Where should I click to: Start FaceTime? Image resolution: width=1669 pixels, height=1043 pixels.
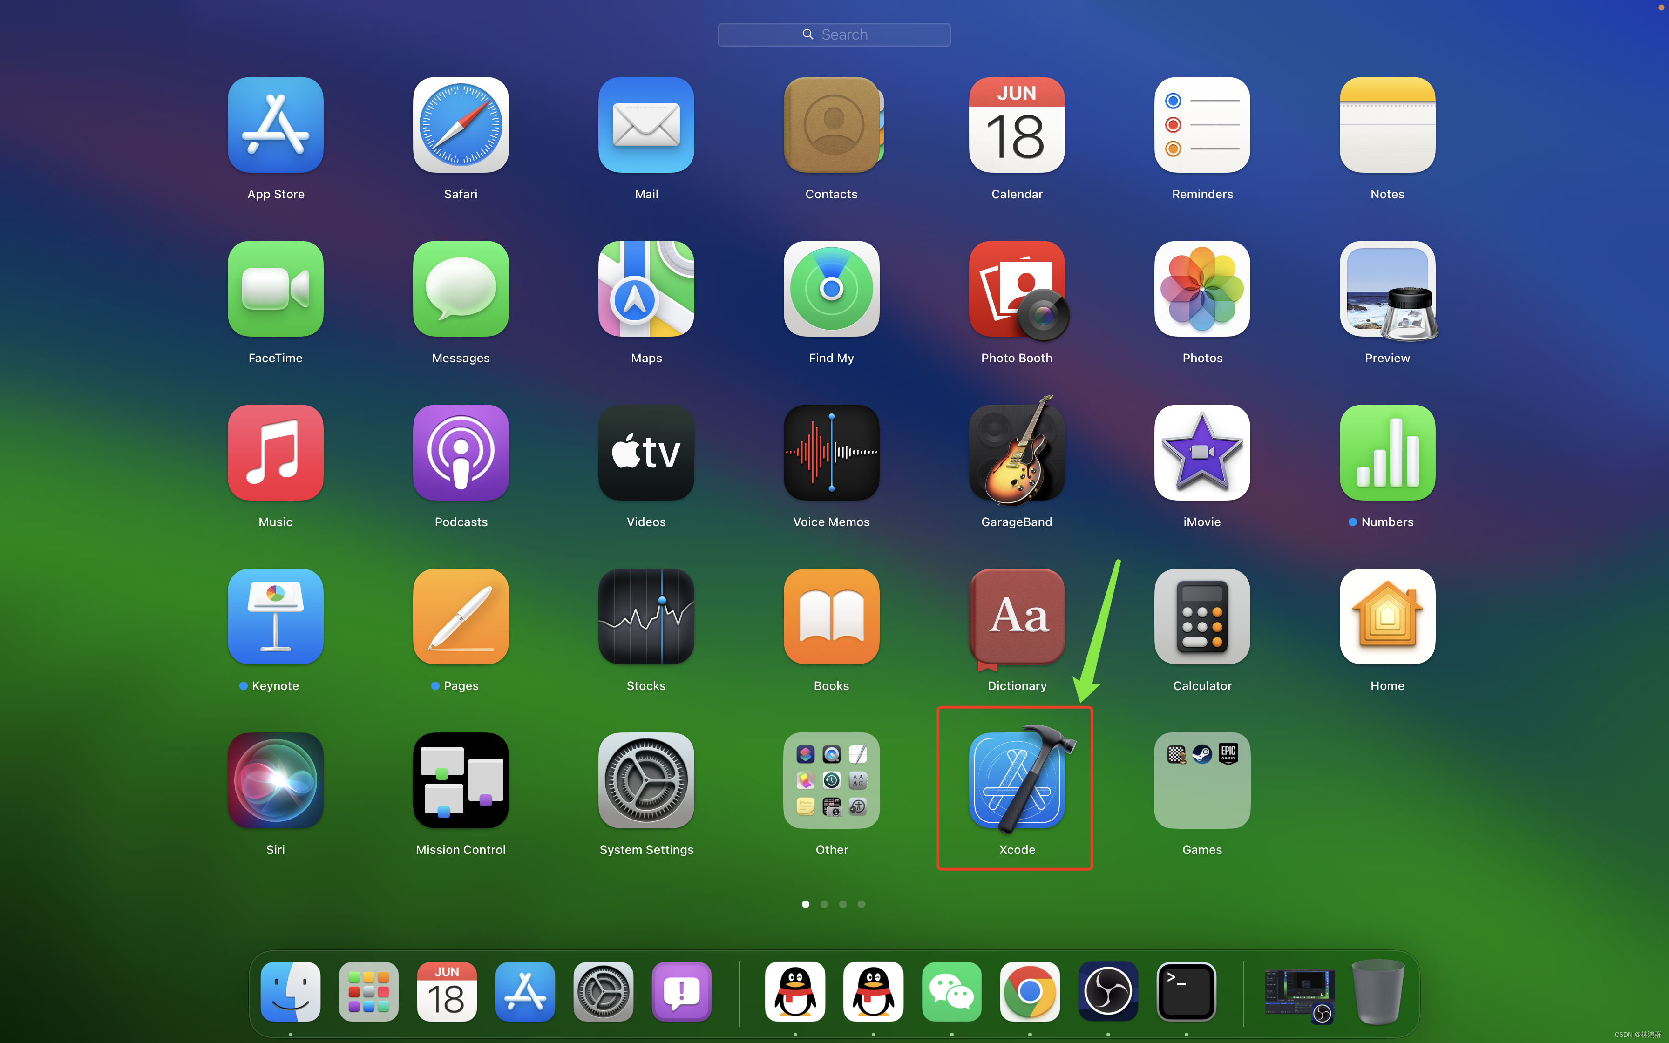(x=275, y=288)
